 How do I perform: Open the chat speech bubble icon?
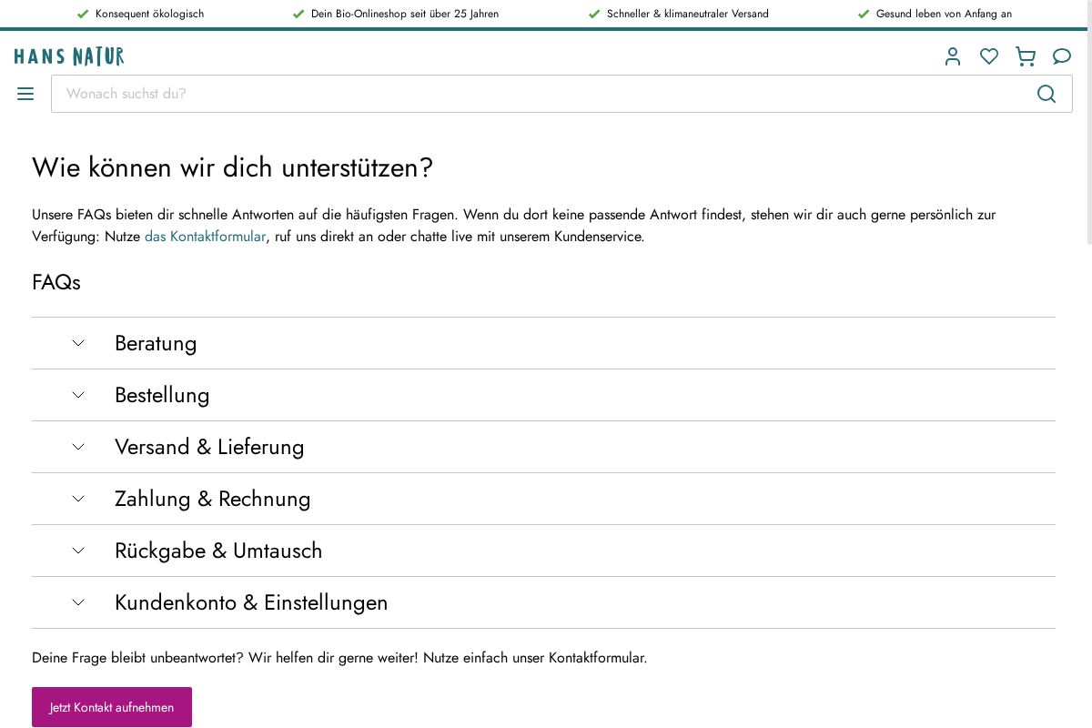coord(1062,56)
